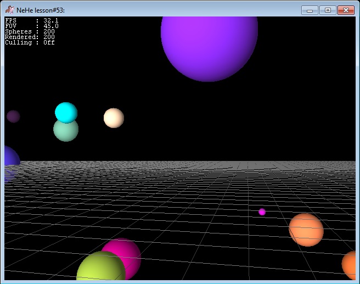
Task: Pick the cream colored sphere
Action: (114, 118)
